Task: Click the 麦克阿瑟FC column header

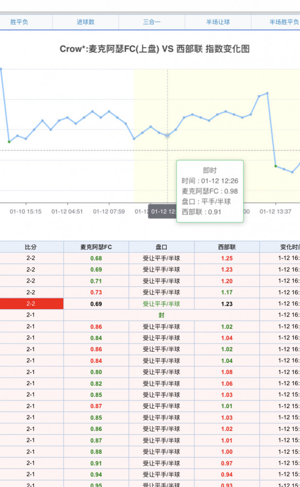Action: (96, 247)
